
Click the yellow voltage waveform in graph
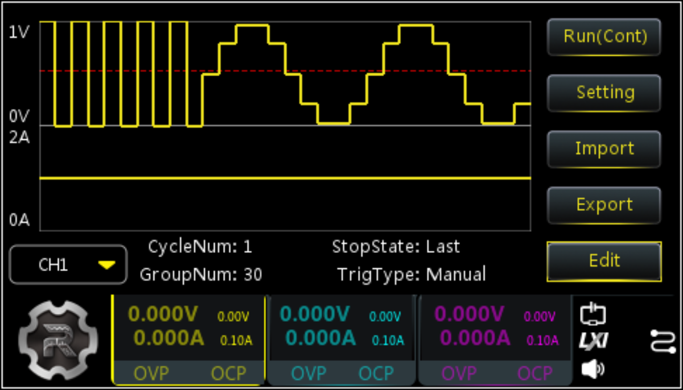253,25
